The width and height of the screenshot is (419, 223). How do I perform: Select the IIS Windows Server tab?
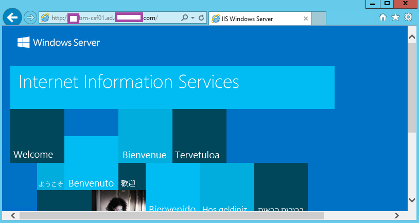pos(260,18)
